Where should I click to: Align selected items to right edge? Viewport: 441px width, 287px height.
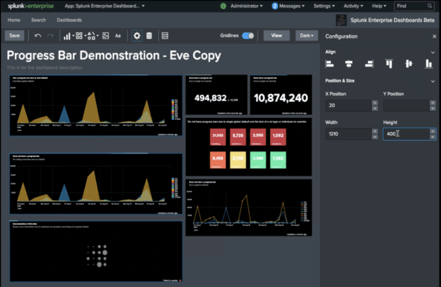tap(369, 64)
